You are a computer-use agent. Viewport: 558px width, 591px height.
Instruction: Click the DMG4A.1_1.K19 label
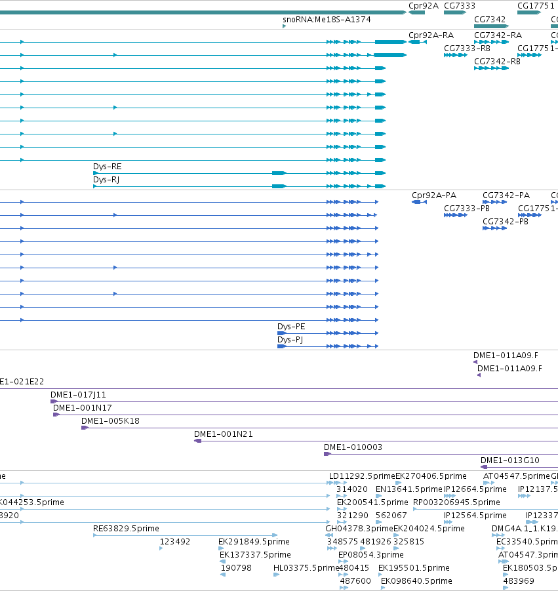(525, 529)
